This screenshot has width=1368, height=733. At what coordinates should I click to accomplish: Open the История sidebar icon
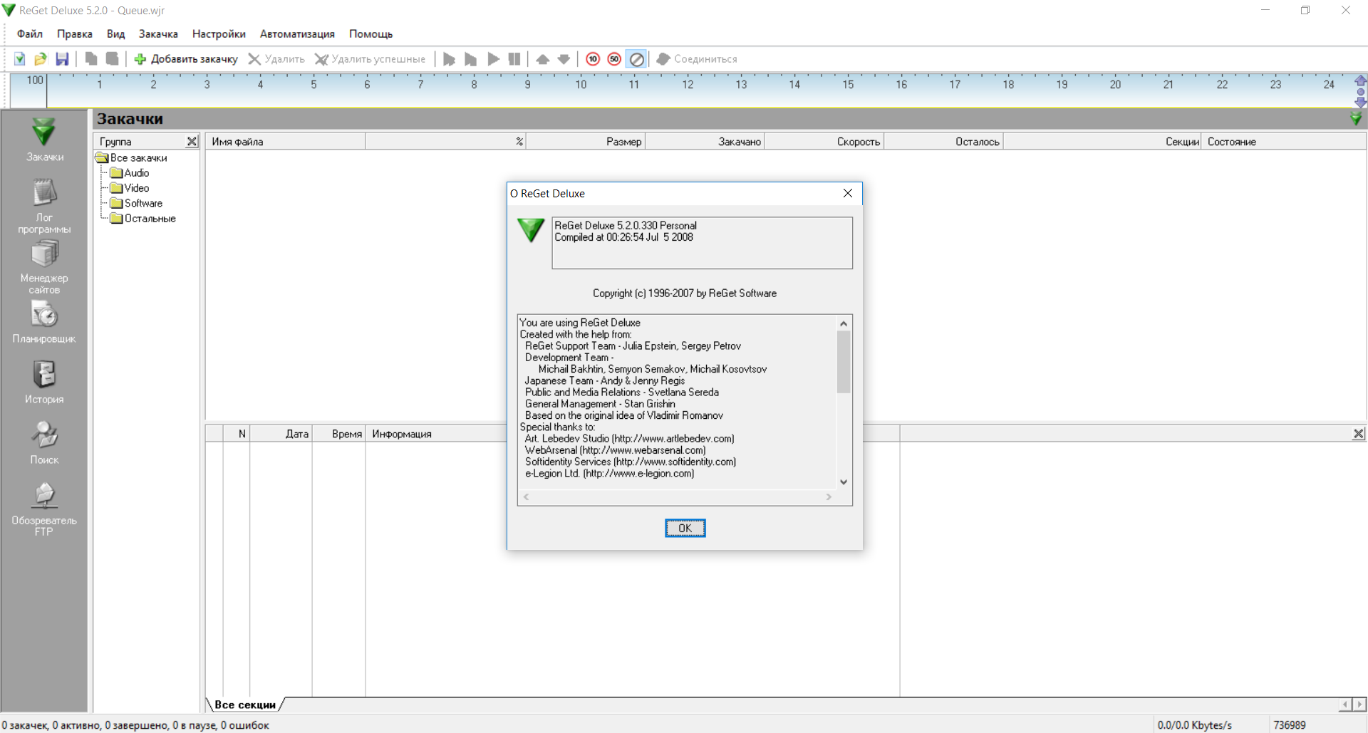click(44, 383)
